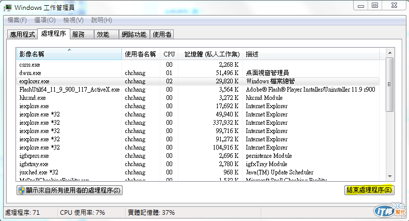The height and width of the screenshot is (221, 409).
Task: Sort by 描述 column header
Action: pos(311,54)
